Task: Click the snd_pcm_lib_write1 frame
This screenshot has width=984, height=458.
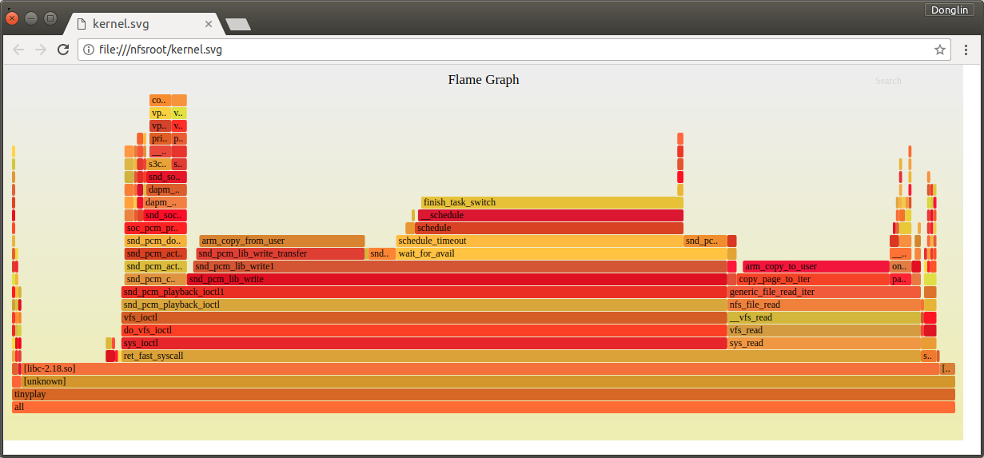Action: pos(460,266)
